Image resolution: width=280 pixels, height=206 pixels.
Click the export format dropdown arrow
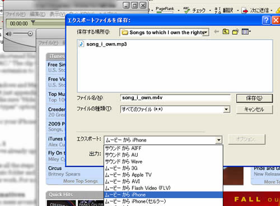[x=218, y=140]
